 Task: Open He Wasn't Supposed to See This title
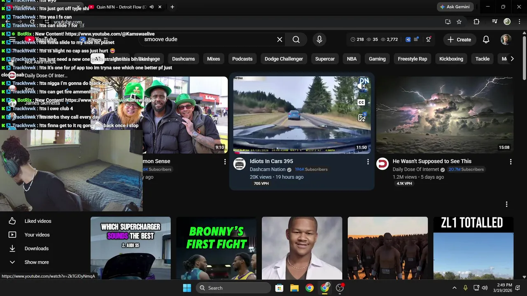click(432, 161)
